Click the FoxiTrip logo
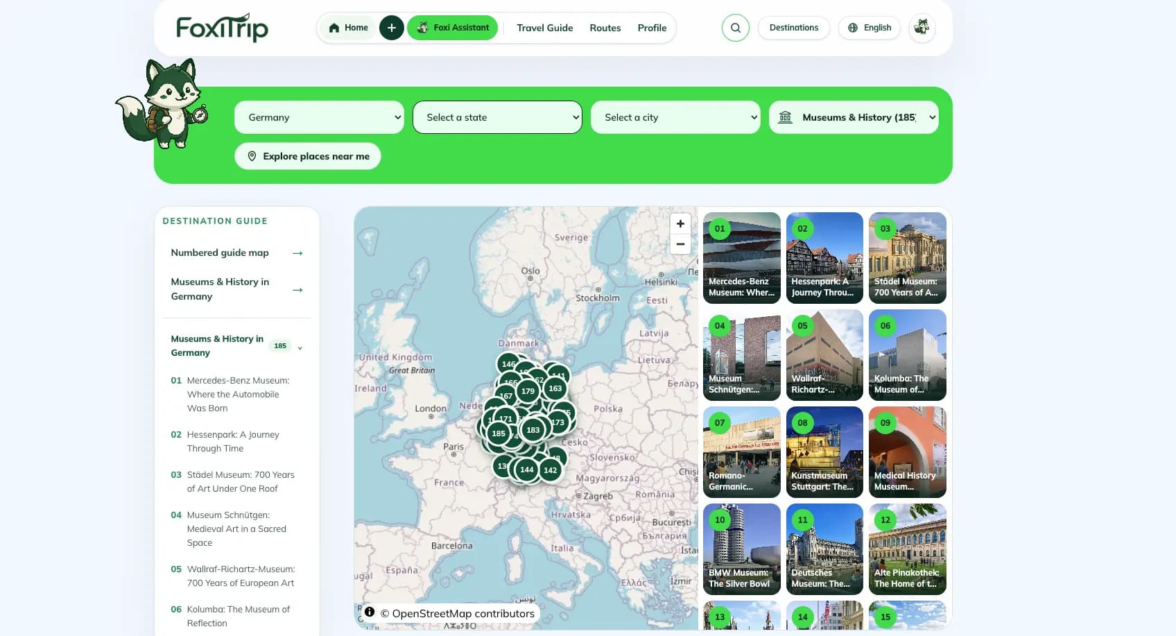This screenshot has width=1176, height=636. pos(222,28)
